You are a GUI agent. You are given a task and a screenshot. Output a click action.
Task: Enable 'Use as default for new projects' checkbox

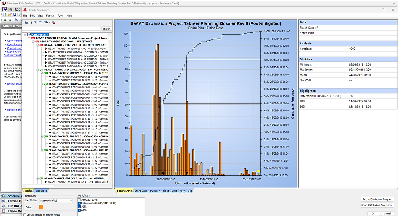25,214
